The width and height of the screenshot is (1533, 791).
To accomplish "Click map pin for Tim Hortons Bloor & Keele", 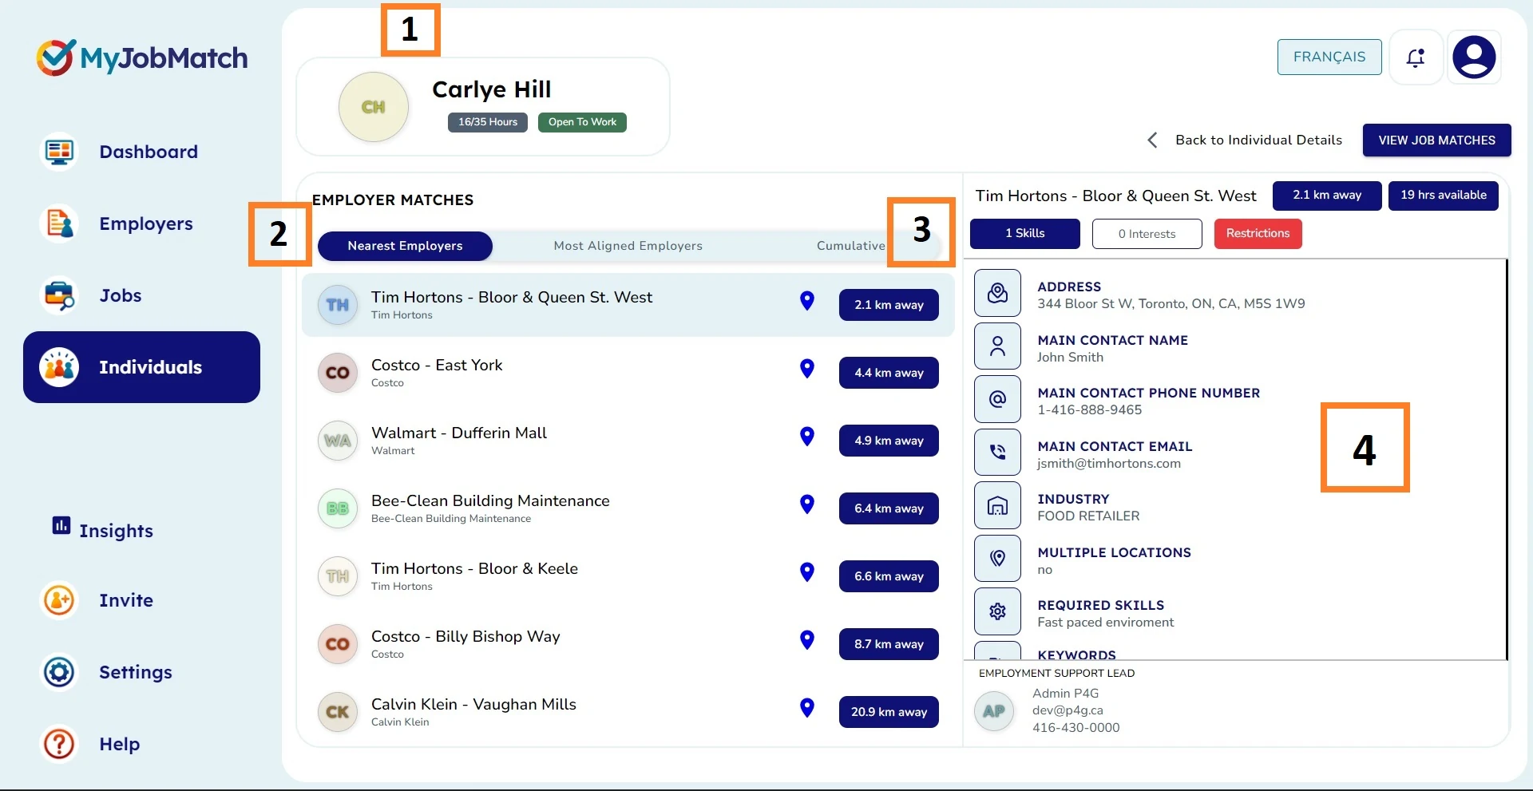I will 807,572.
